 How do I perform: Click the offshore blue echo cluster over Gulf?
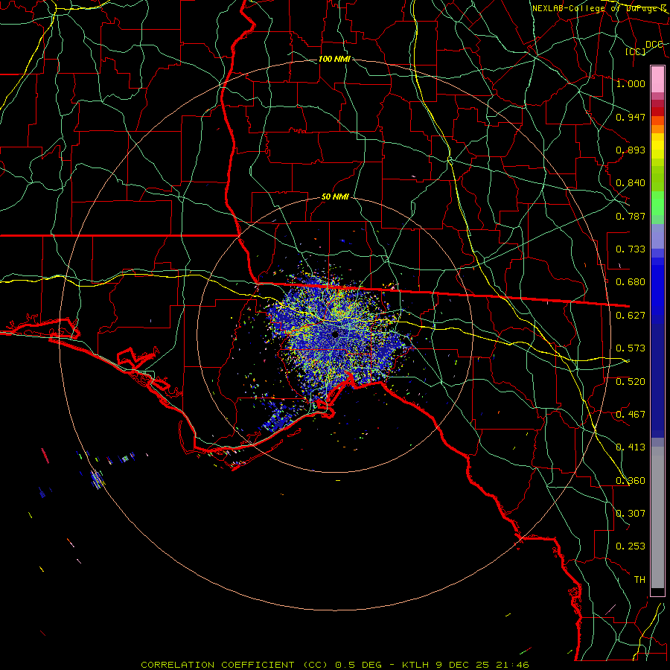[97, 479]
